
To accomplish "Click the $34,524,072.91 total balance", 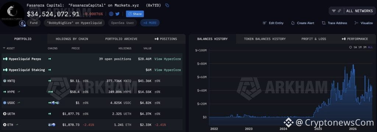I will coord(53,14).
